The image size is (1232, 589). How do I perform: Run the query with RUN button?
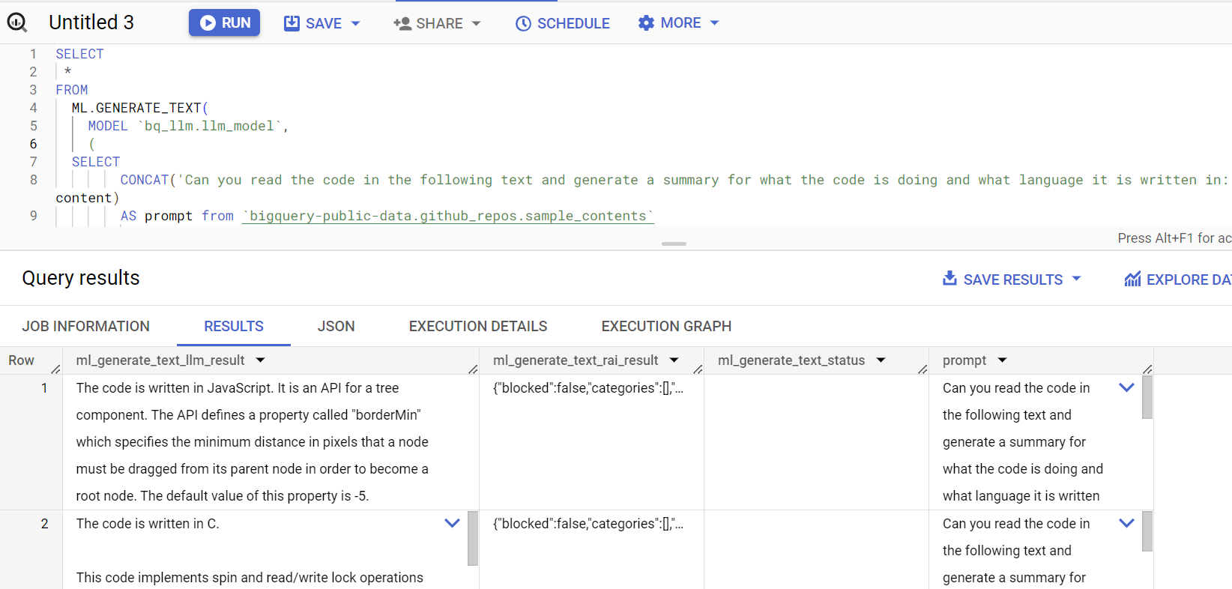pyautogui.click(x=224, y=22)
